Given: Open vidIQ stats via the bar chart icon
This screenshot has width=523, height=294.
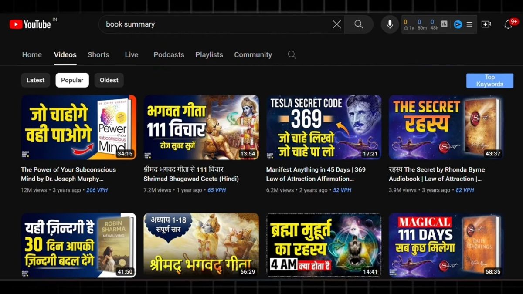Looking at the screenshot, I should click(444, 24).
